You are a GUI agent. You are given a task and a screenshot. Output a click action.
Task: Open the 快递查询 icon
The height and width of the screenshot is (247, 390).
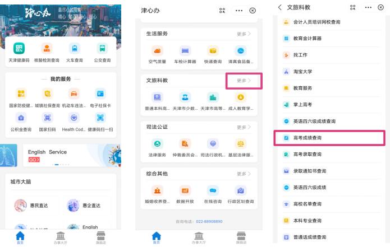(x=212, y=51)
